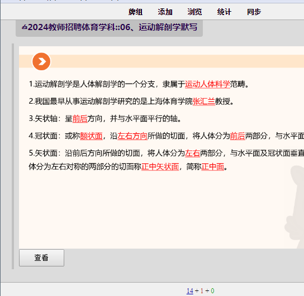Click the red cloze answer 运动人体科学
The width and height of the screenshot is (304, 296).
click(207, 84)
